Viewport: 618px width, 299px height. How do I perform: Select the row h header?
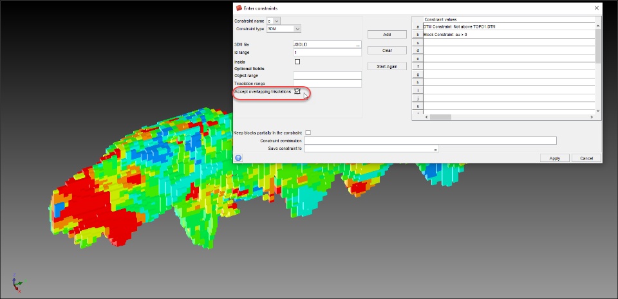pos(418,82)
